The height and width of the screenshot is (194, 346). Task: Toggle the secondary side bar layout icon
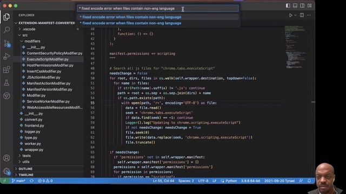(302, 6)
